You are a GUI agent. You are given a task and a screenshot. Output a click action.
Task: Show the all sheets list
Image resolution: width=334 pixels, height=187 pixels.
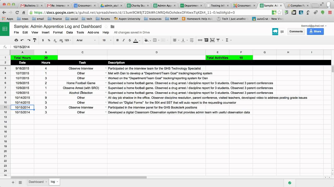(x=20, y=182)
